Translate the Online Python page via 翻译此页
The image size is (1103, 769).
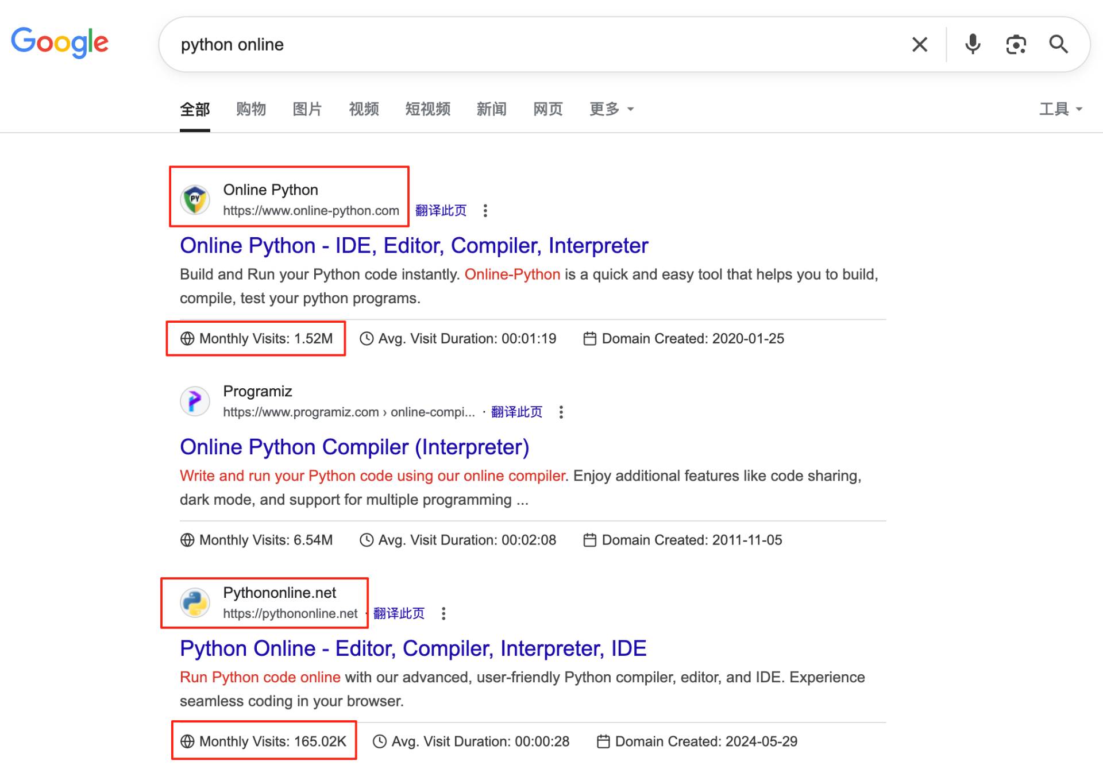[441, 211]
